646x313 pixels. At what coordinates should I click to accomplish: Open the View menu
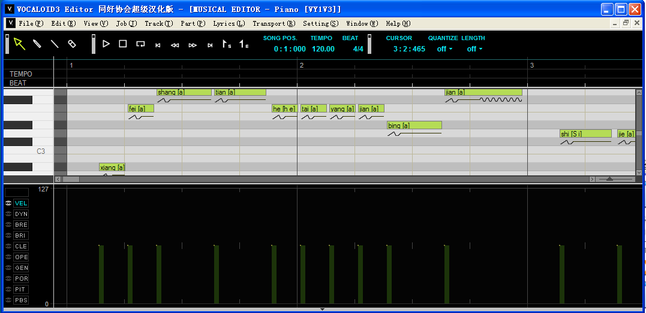[95, 23]
